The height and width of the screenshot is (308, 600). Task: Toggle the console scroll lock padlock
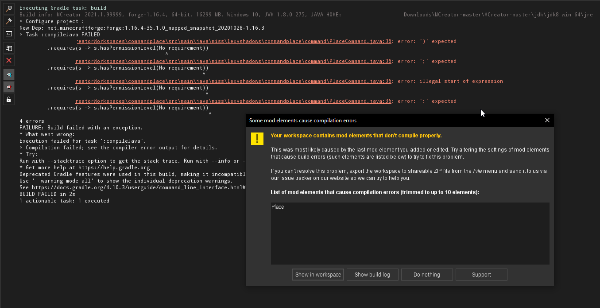(9, 99)
